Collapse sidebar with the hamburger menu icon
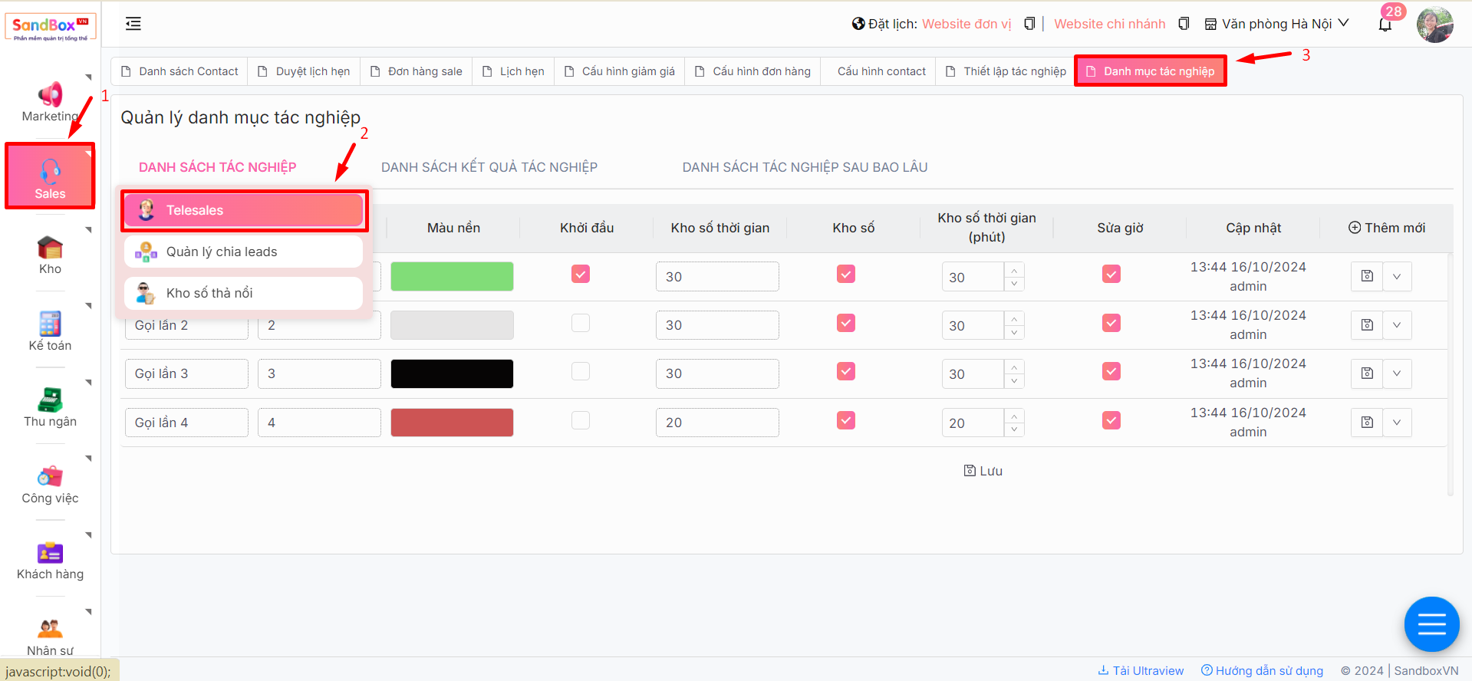 point(133,24)
